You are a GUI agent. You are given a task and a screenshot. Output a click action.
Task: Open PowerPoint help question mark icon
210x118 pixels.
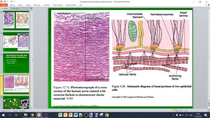[209, 5]
